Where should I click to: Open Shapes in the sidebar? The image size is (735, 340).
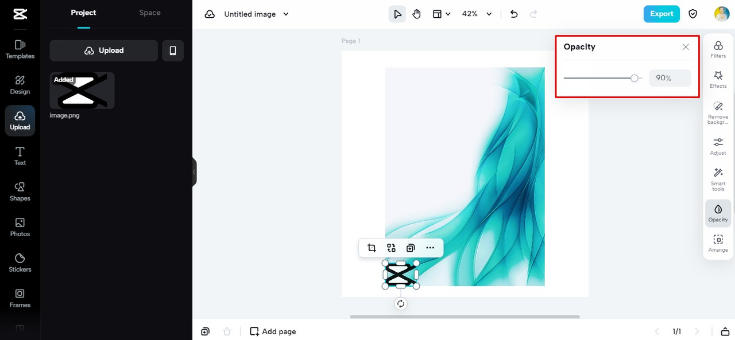click(x=20, y=192)
